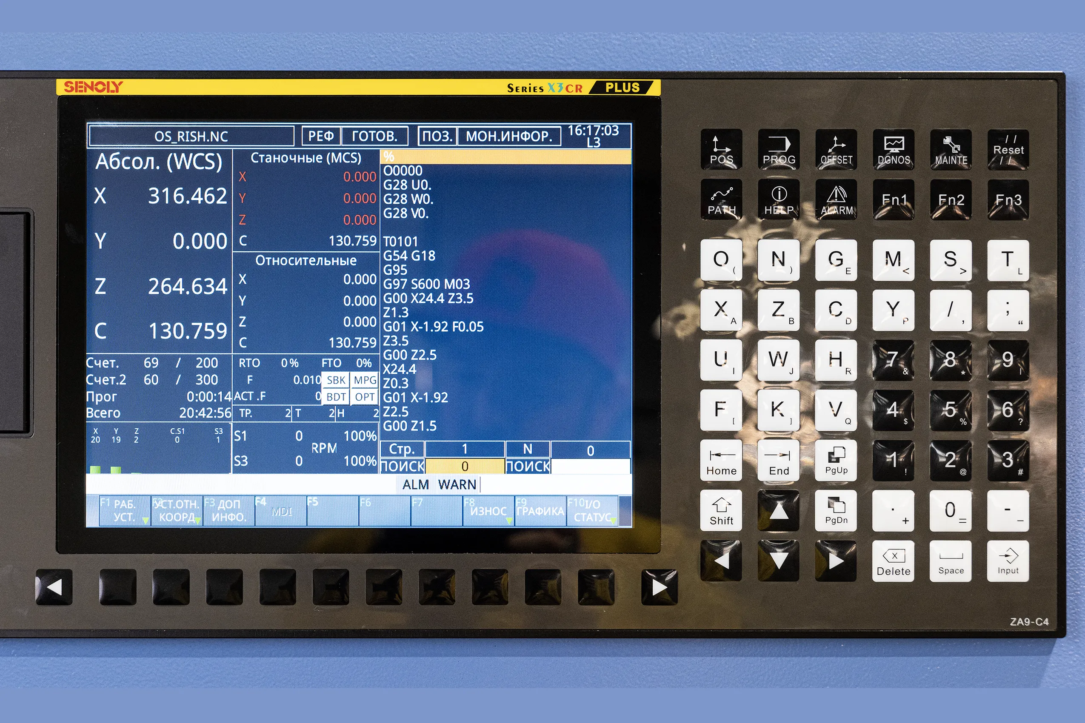Click the up arrow cursor key
1085x723 pixels.
pyautogui.click(x=779, y=510)
